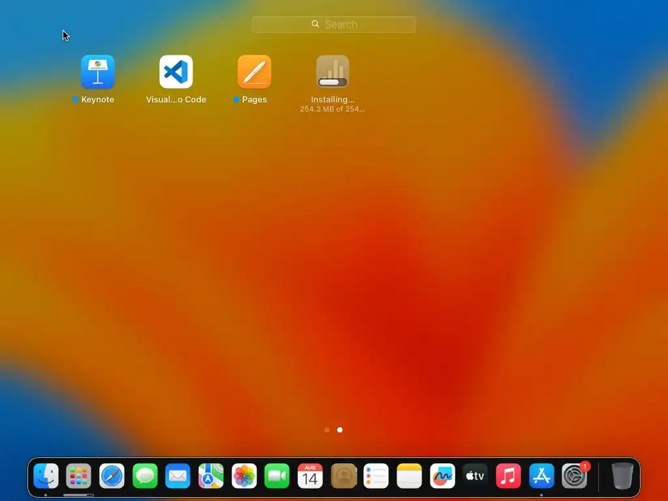
Task: Select second Launchpad page indicator dot
Action: tap(339, 430)
